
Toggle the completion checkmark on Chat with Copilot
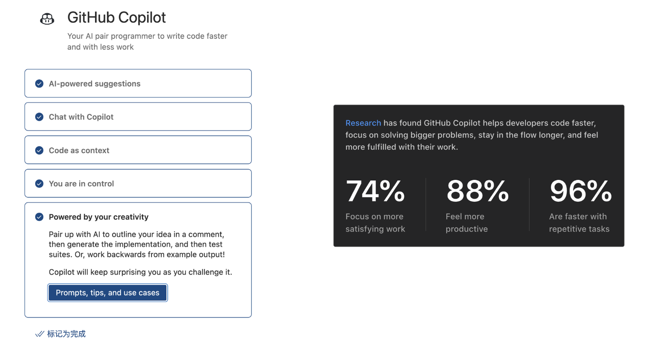[x=39, y=117]
